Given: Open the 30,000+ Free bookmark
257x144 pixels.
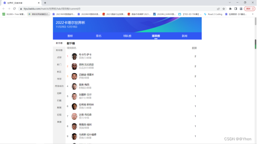Looking at the screenshot, I should [x=14, y=14].
